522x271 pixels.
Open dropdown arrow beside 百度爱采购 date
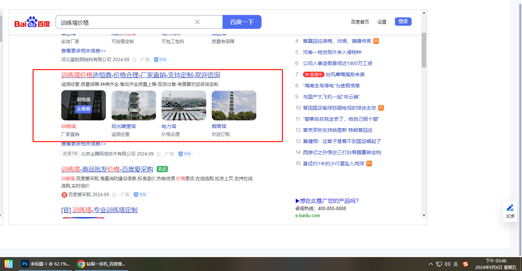[114, 195]
